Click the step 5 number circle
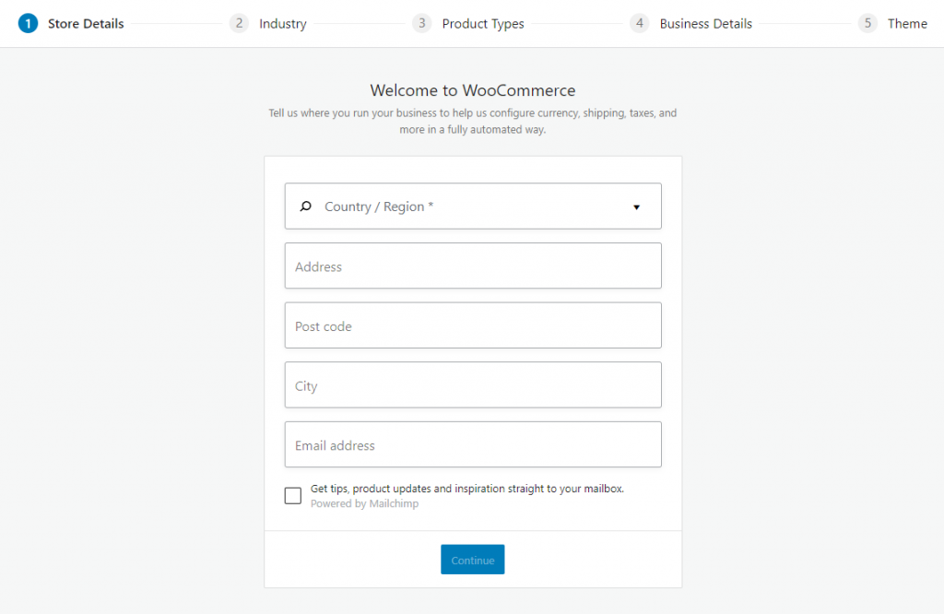This screenshot has height=614, width=944. point(867,24)
